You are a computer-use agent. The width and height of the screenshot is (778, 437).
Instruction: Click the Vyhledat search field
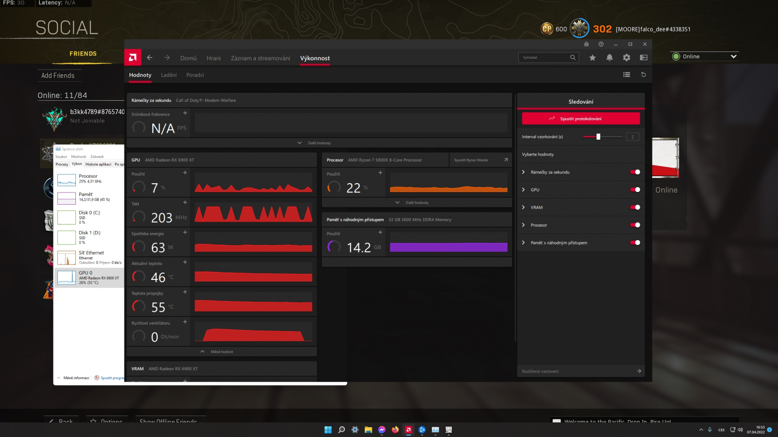point(545,58)
